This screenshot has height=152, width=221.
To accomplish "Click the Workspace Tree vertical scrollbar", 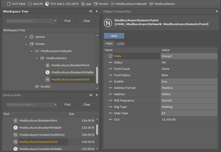I will point(97,75).
